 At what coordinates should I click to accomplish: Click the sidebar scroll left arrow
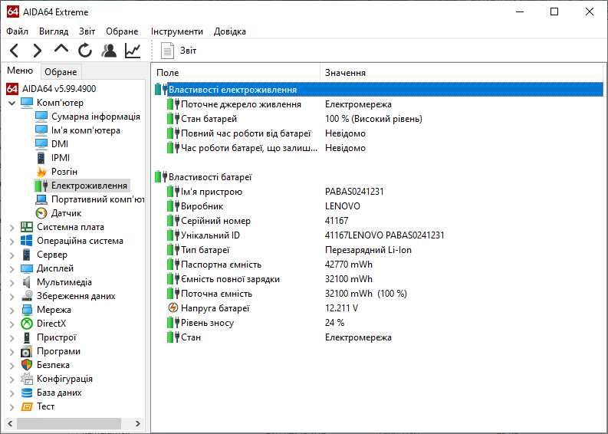tap(10, 423)
